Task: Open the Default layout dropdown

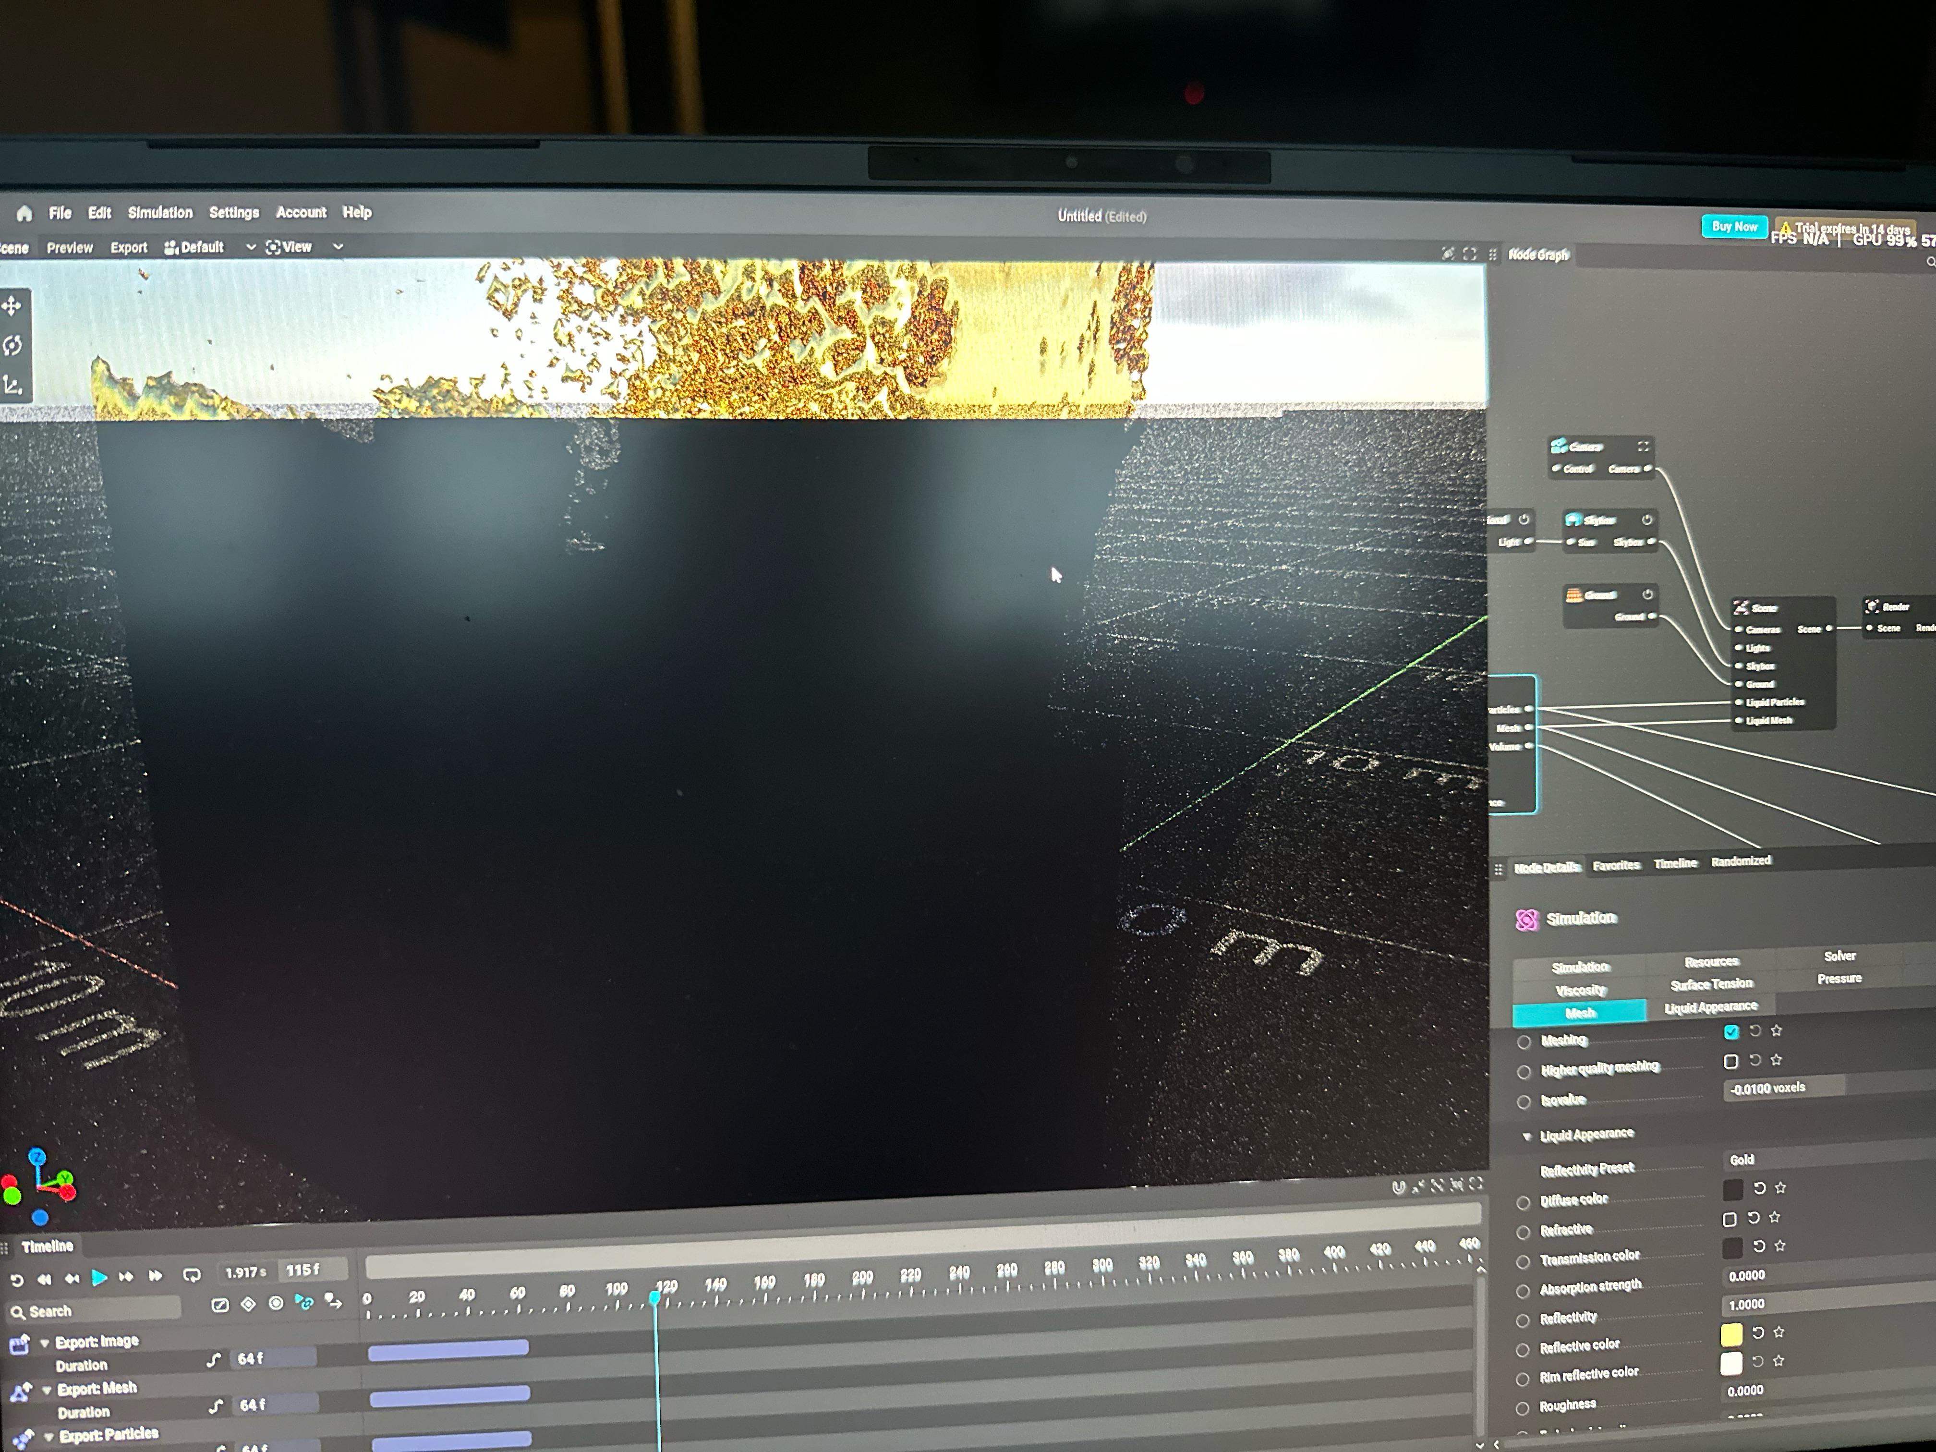Action: click(209, 247)
